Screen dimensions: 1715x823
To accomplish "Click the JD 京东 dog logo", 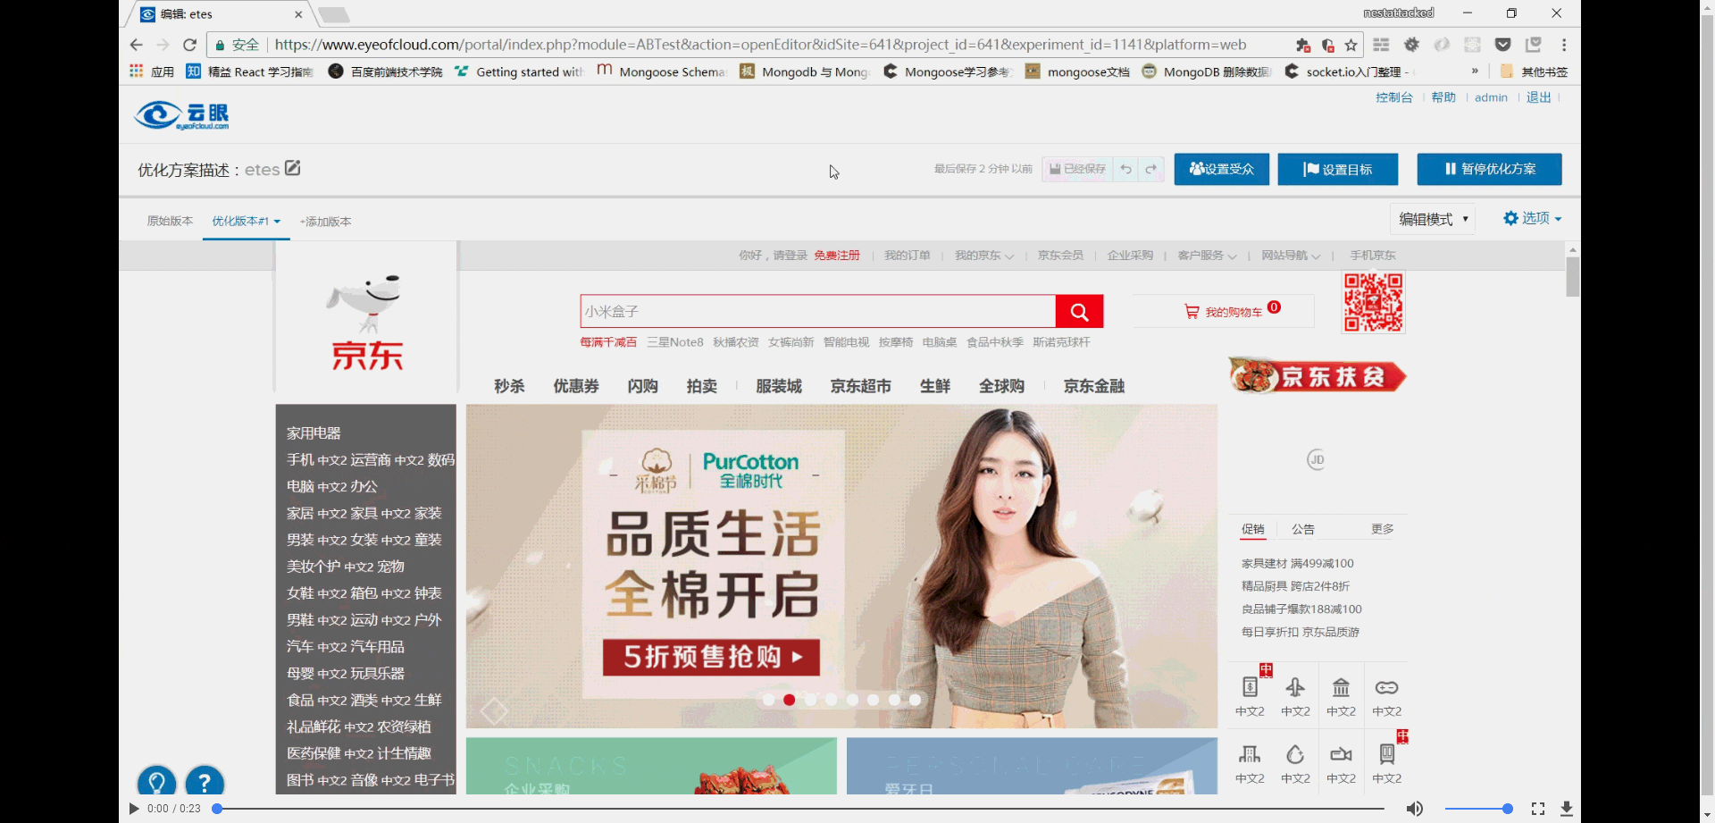I will (x=367, y=322).
